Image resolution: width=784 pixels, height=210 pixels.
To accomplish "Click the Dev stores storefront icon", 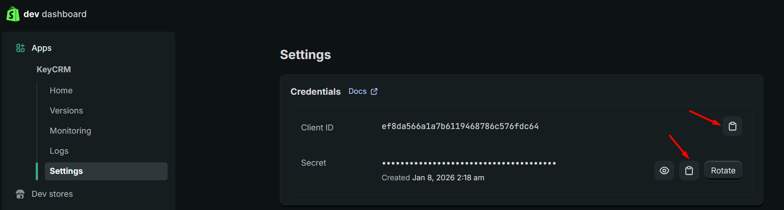I will 20,194.
